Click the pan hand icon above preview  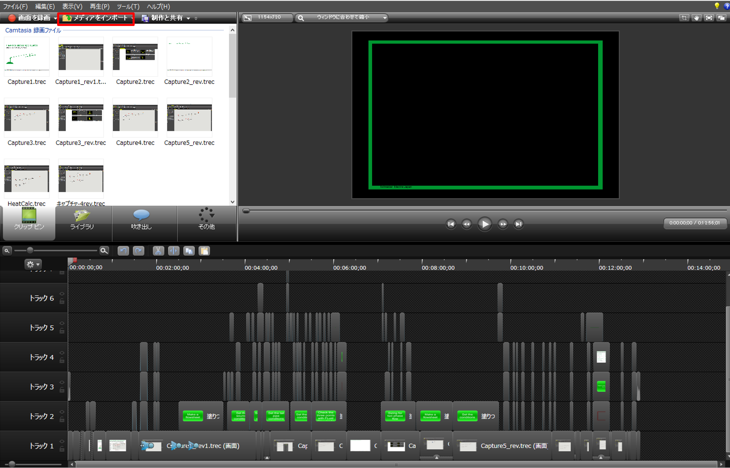pos(696,18)
